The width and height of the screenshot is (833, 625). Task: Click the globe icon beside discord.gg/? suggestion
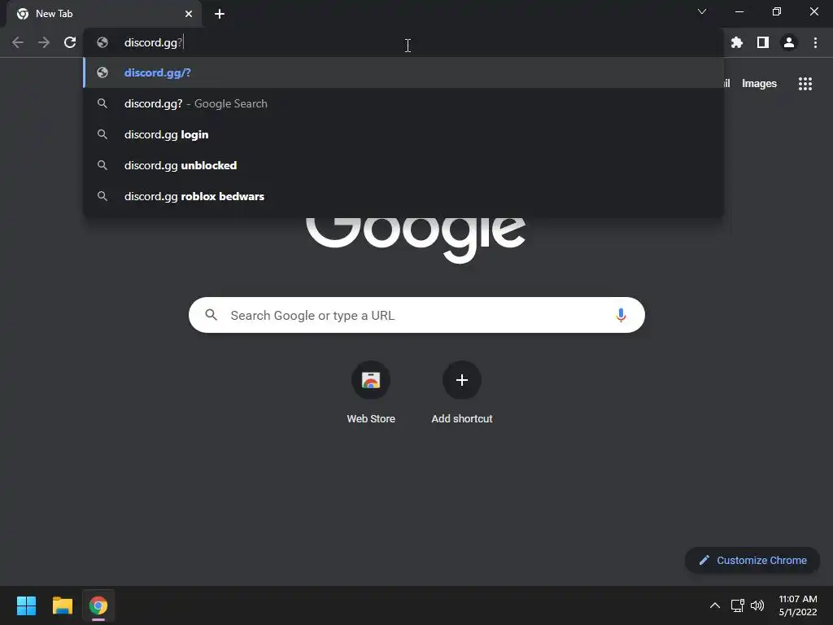click(102, 72)
